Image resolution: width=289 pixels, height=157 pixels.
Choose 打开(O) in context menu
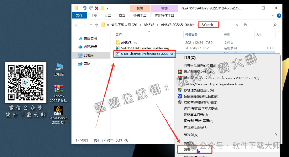[190, 58]
